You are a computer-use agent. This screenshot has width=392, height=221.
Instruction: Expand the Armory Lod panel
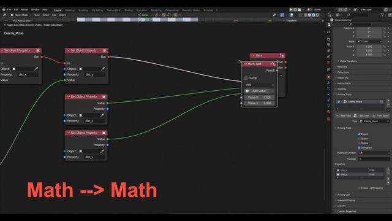(x=343, y=195)
